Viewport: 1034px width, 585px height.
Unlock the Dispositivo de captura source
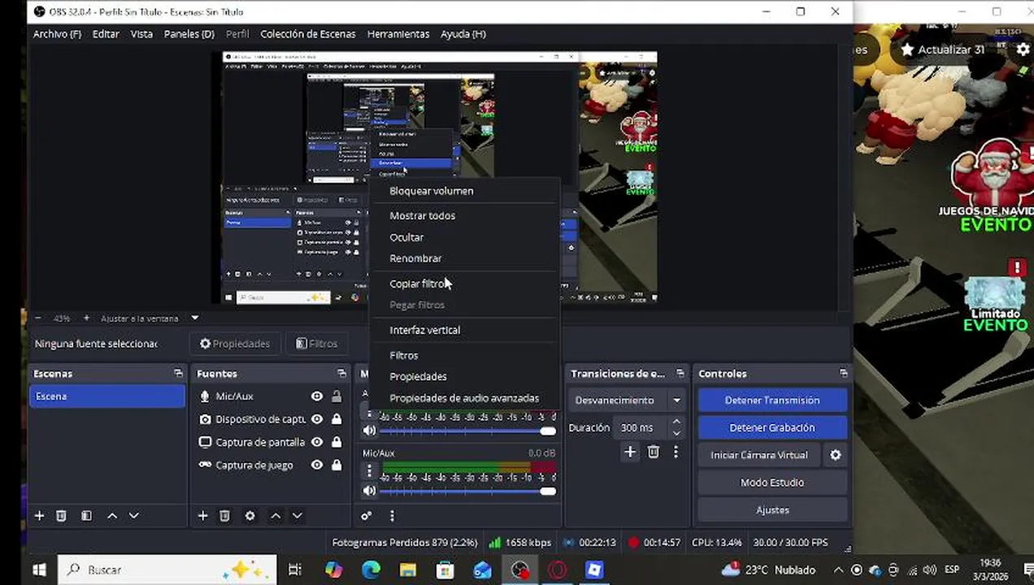pyautogui.click(x=337, y=419)
